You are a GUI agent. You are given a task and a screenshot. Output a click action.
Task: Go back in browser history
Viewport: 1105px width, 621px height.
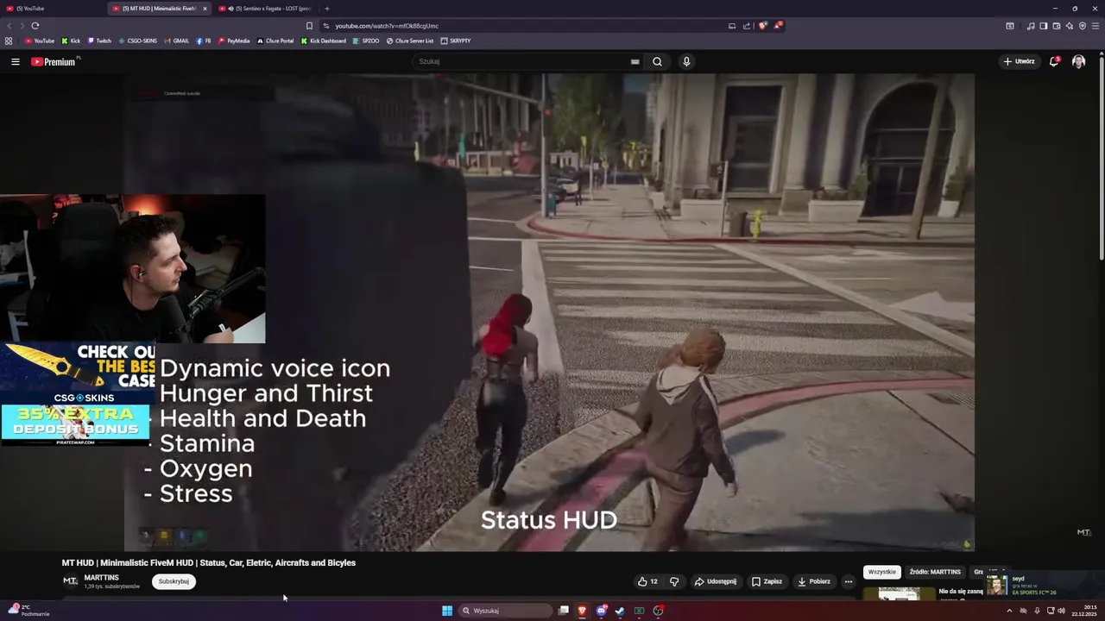[9, 26]
